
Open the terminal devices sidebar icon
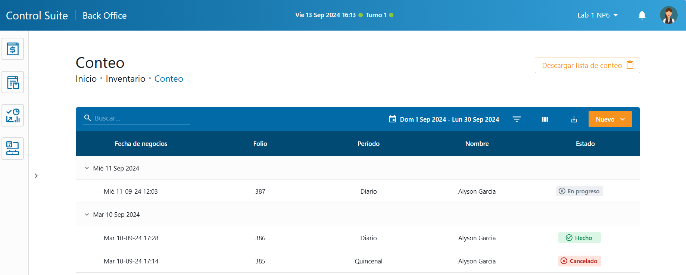(13, 149)
